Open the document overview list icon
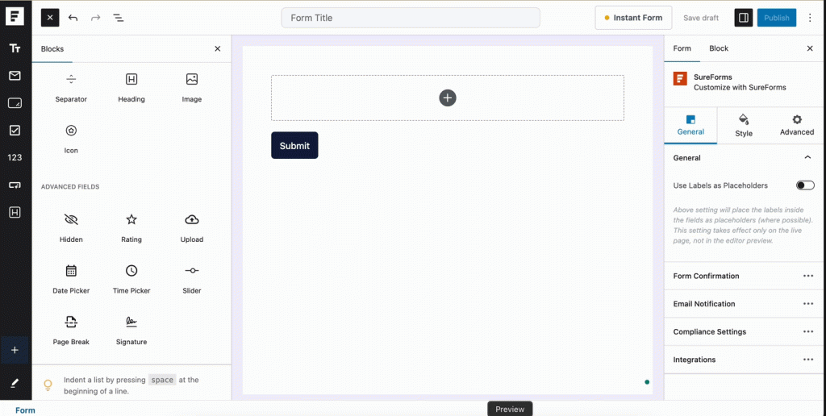826x416 pixels. click(118, 18)
